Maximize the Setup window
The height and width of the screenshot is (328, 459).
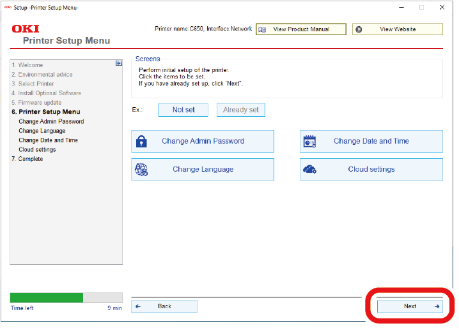point(421,7)
